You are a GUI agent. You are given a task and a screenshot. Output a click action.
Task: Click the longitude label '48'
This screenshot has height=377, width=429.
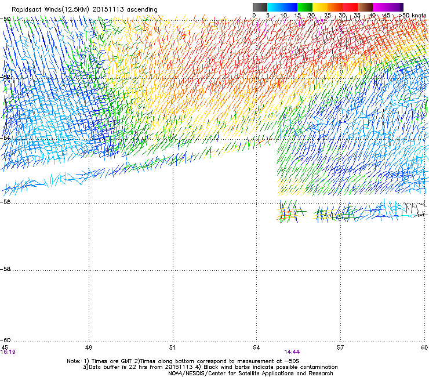tap(89, 347)
